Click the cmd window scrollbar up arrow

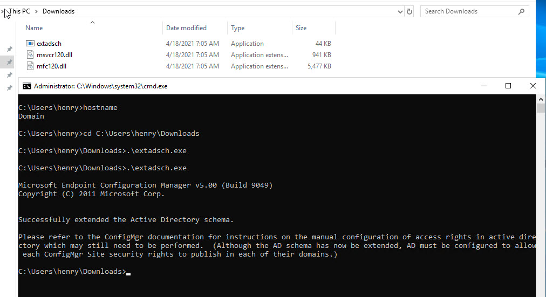coord(541,99)
